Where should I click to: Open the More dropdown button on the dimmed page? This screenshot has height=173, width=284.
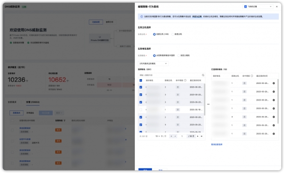coord(59,113)
